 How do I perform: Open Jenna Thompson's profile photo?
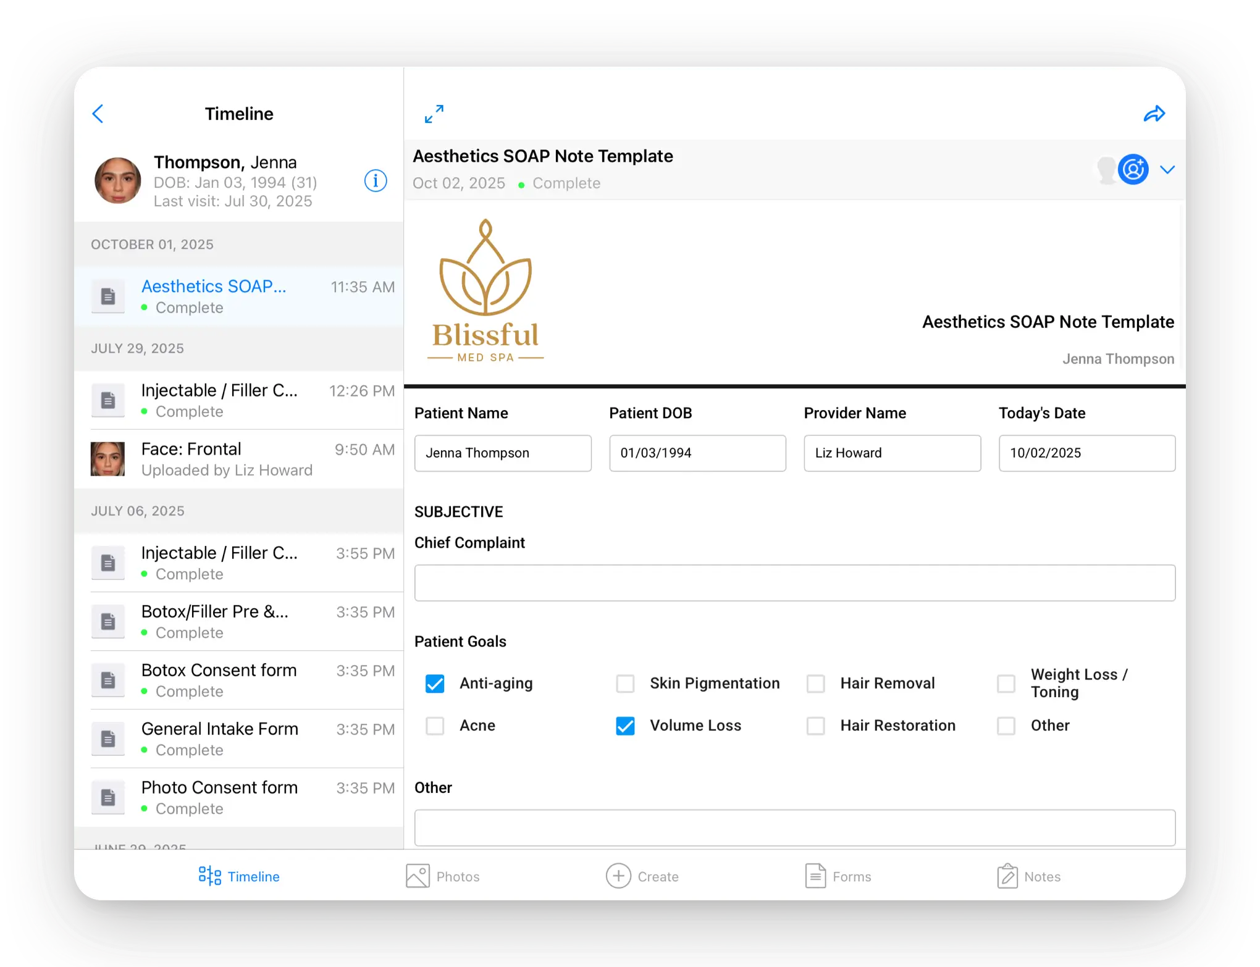pos(117,181)
